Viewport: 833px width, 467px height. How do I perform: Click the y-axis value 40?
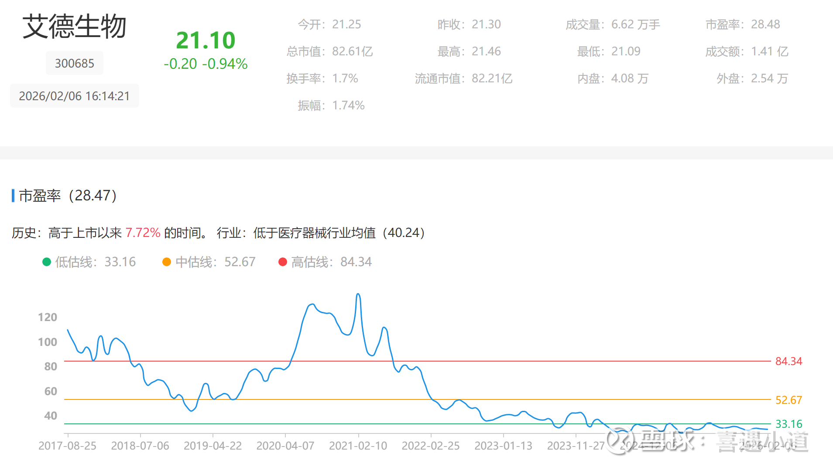coord(51,416)
